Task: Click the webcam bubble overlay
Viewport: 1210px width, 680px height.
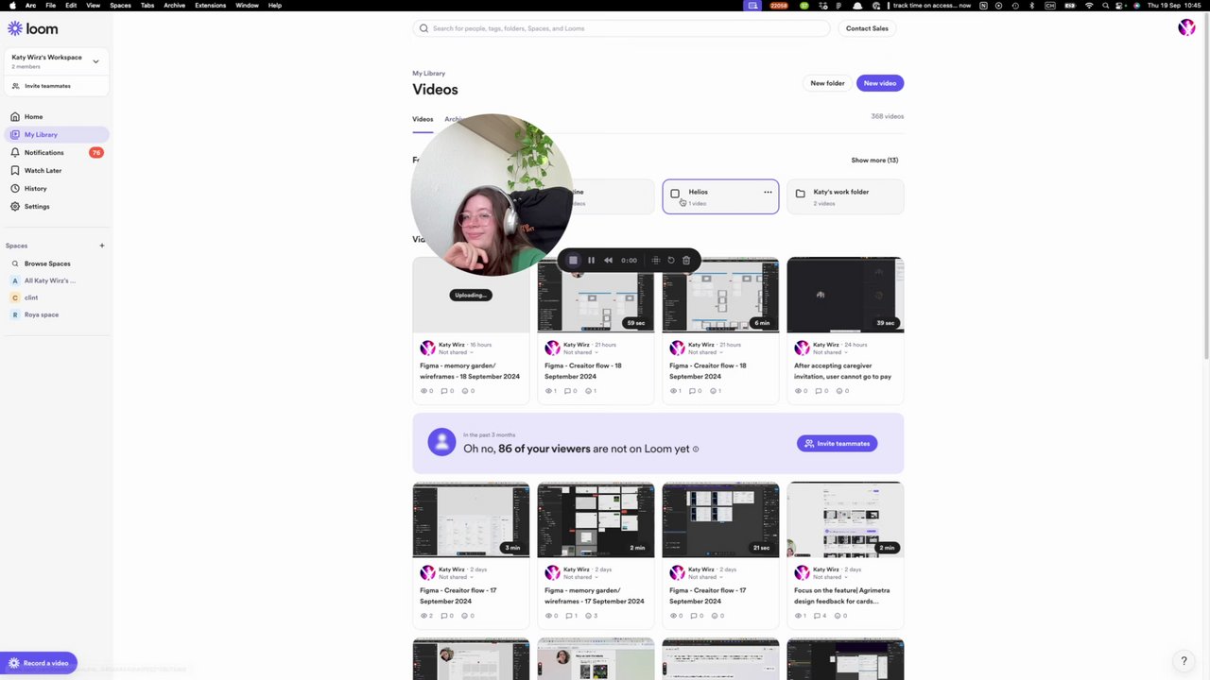Action: point(492,195)
